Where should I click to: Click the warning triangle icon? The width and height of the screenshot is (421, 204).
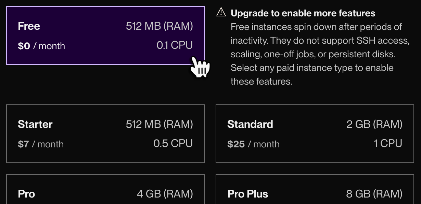(221, 13)
